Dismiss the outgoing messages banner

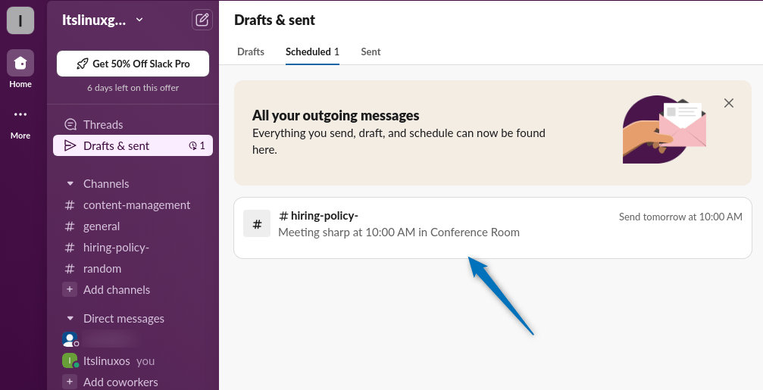(729, 103)
